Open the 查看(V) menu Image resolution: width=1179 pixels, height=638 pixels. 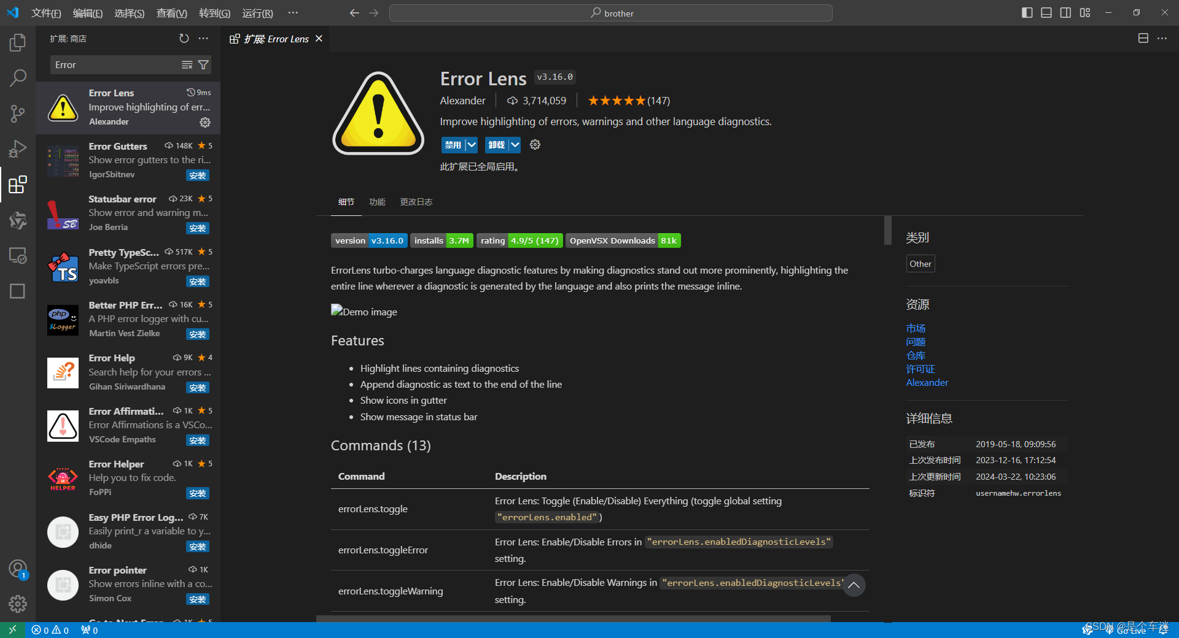(x=172, y=13)
